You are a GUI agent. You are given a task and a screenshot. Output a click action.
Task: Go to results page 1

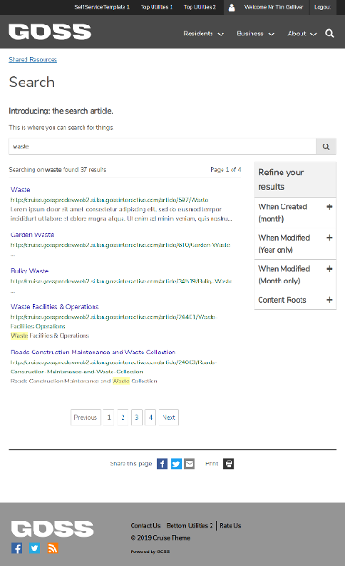[109, 417]
